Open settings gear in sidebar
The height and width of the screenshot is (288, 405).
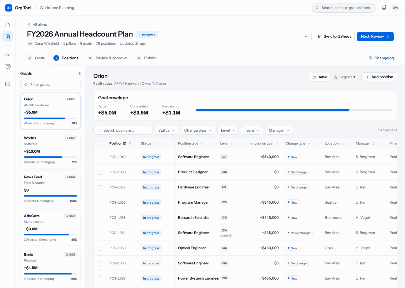pyautogui.click(x=8, y=66)
